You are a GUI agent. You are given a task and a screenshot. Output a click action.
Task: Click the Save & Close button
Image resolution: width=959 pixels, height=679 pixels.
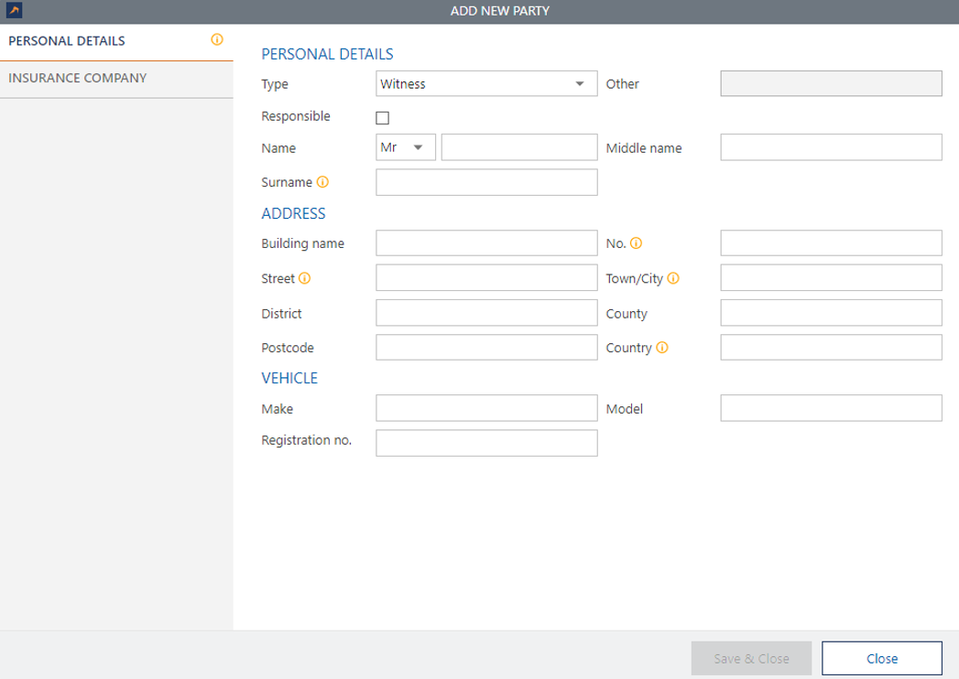751,658
